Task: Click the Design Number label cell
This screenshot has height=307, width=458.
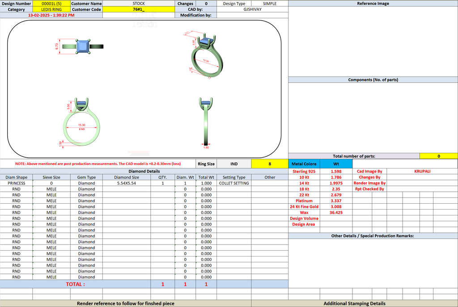Action: (17, 4)
